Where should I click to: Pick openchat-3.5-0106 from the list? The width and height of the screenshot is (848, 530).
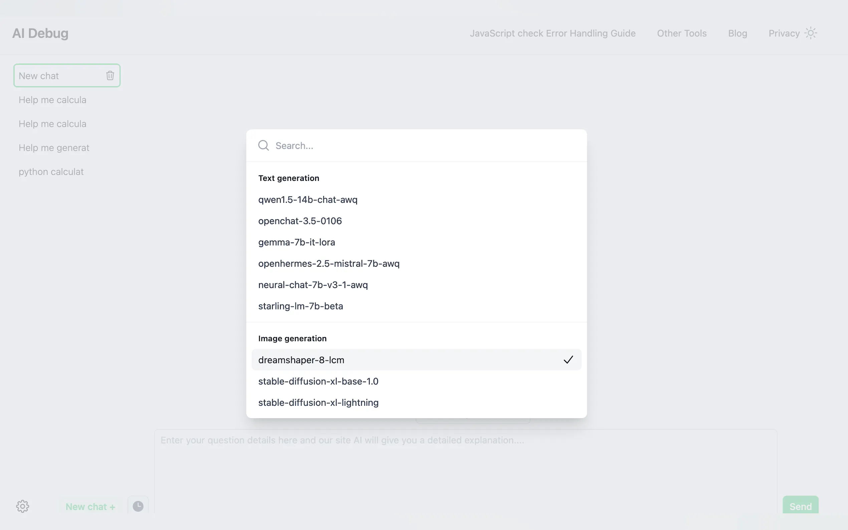pos(300,221)
